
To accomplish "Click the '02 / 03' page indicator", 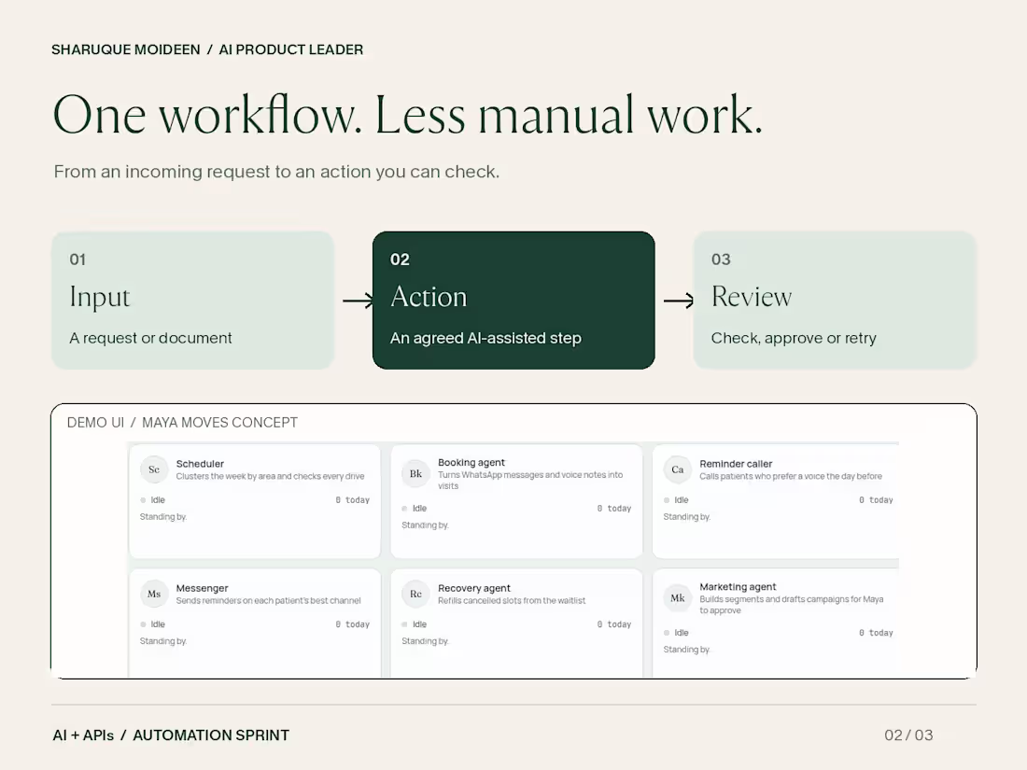I will pyautogui.click(x=908, y=735).
